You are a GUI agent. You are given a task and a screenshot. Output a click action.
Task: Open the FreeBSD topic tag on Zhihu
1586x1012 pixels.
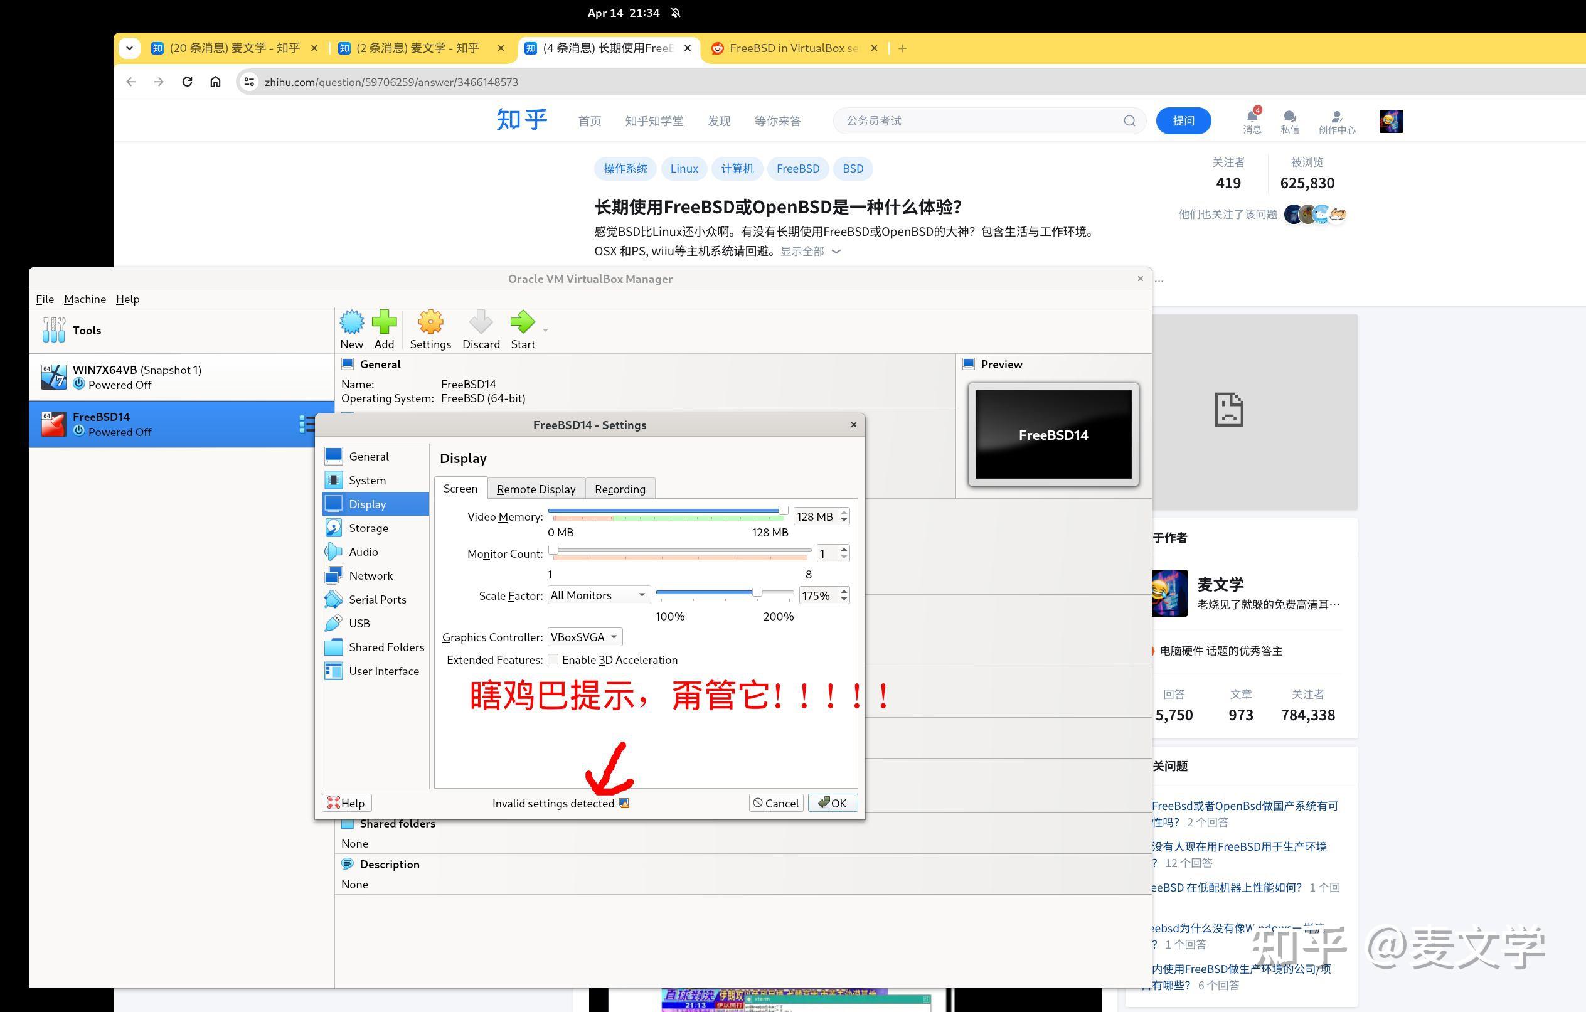tap(797, 168)
